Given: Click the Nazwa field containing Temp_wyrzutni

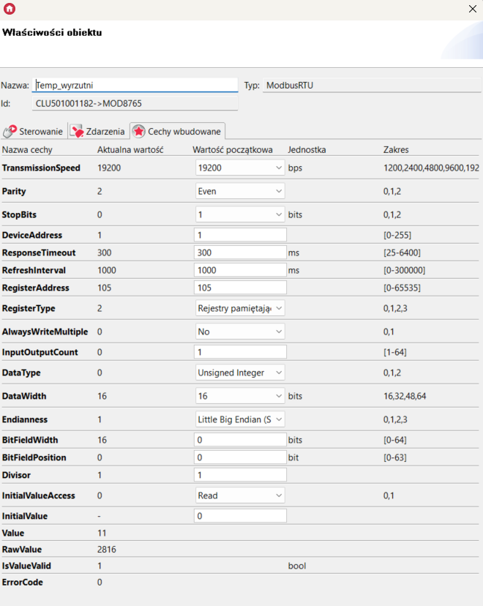Looking at the screenshot, I should tap(135, 85).
